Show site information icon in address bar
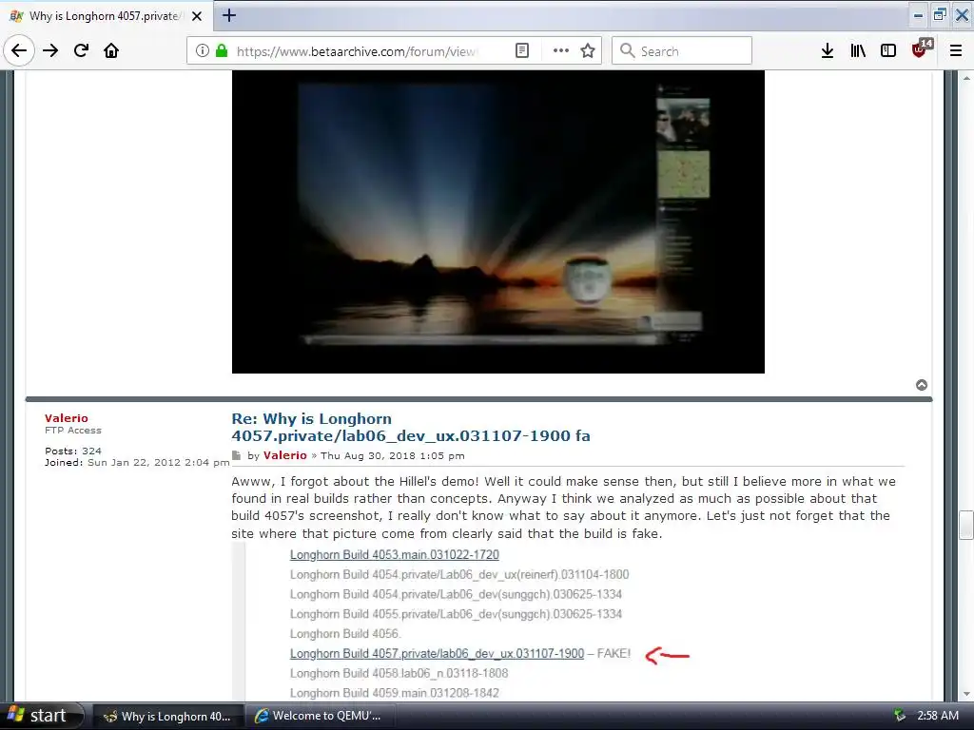 [203, 51]
